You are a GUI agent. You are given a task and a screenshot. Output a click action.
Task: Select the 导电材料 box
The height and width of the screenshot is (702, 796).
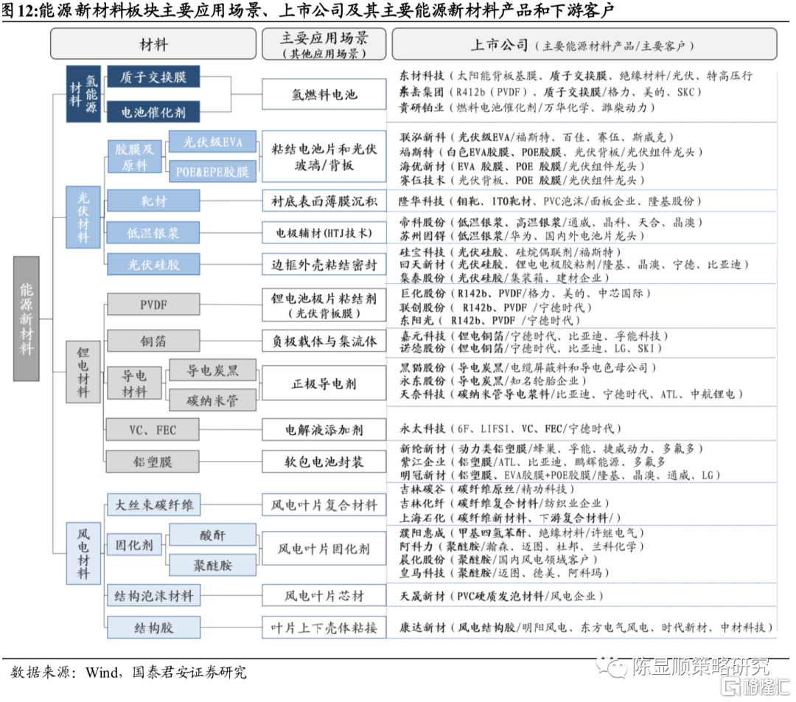(x=135, y=383)
